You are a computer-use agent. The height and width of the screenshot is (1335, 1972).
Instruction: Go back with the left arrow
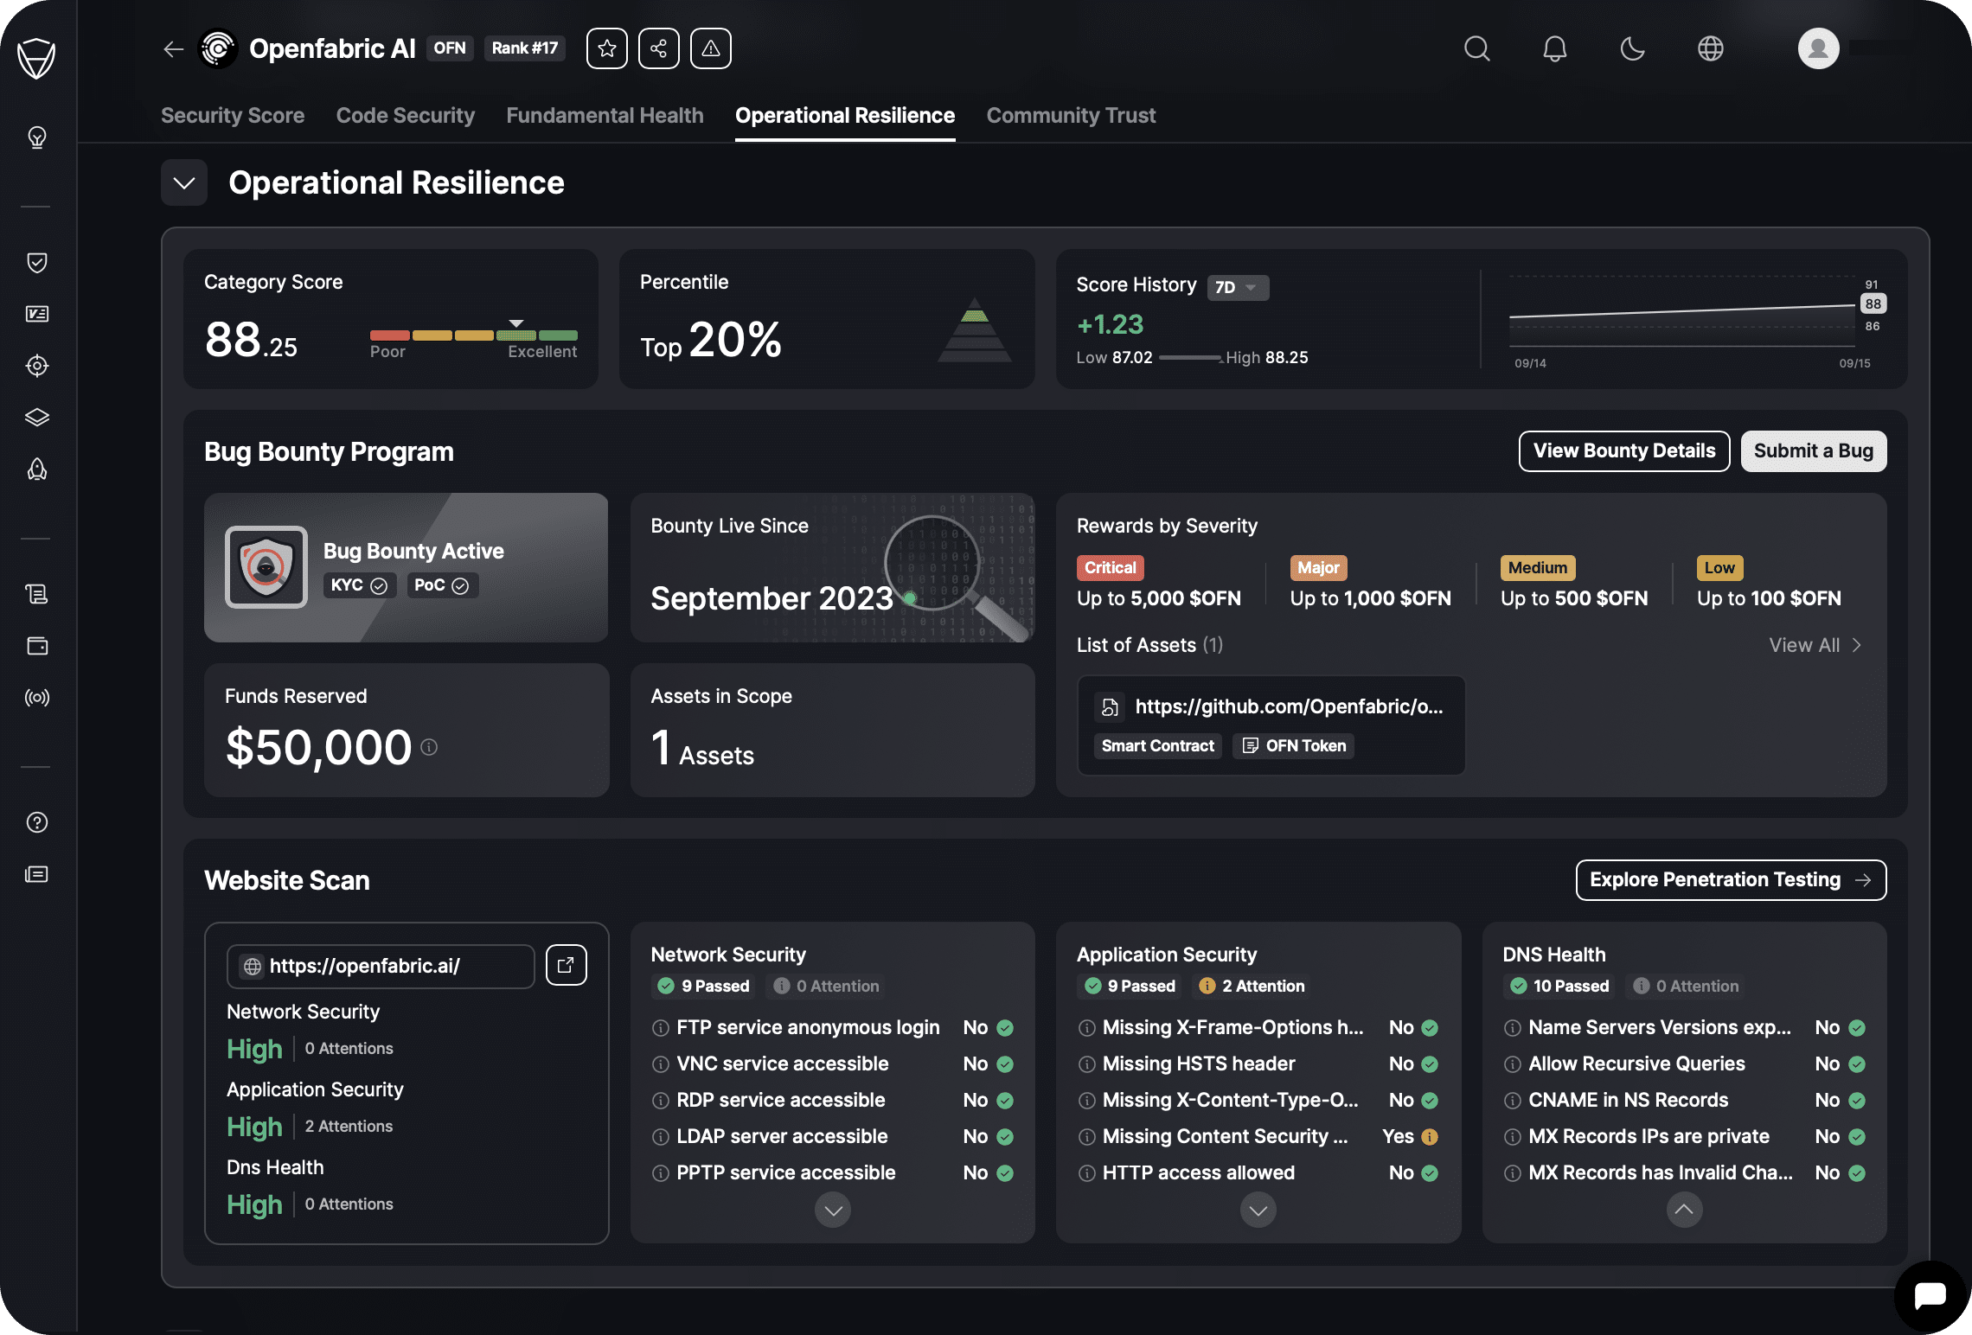[174, 49]
